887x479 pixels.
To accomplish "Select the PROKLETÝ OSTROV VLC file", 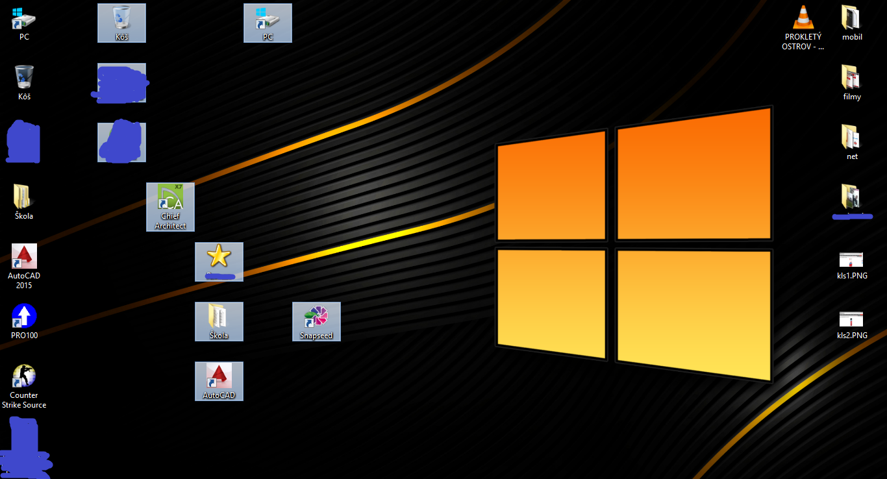I will [x=803, y=28].
